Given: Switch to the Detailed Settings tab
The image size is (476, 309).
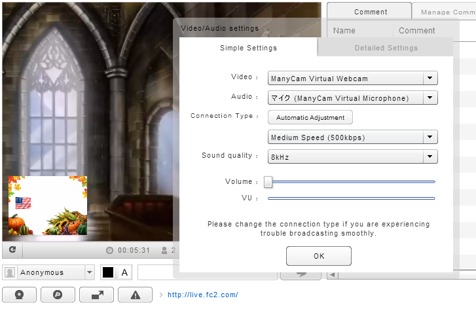Looking at the screenshot, I should (x=386, y=48).
